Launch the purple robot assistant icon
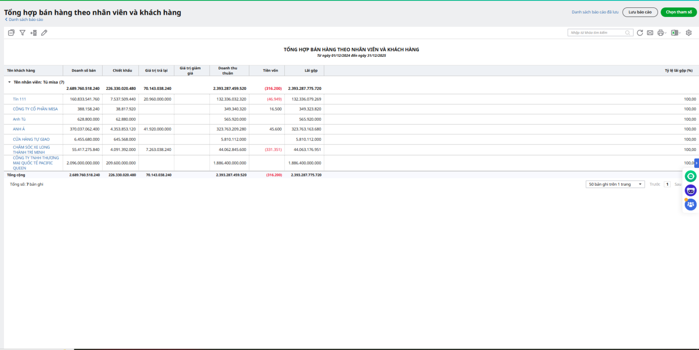 (x=690, y=191)
